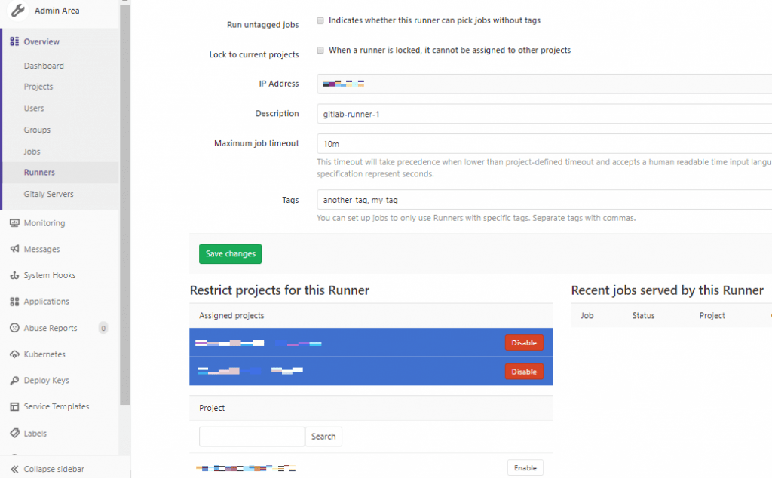Click the Enable button for the listed project
The height and width of the screenshot is (478, 772).
pyautogui.click(x=525, y=467)
